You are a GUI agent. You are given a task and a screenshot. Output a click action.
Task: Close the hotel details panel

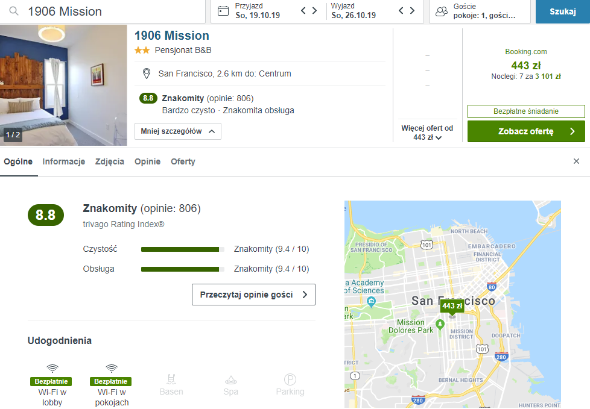click(576, 161)
